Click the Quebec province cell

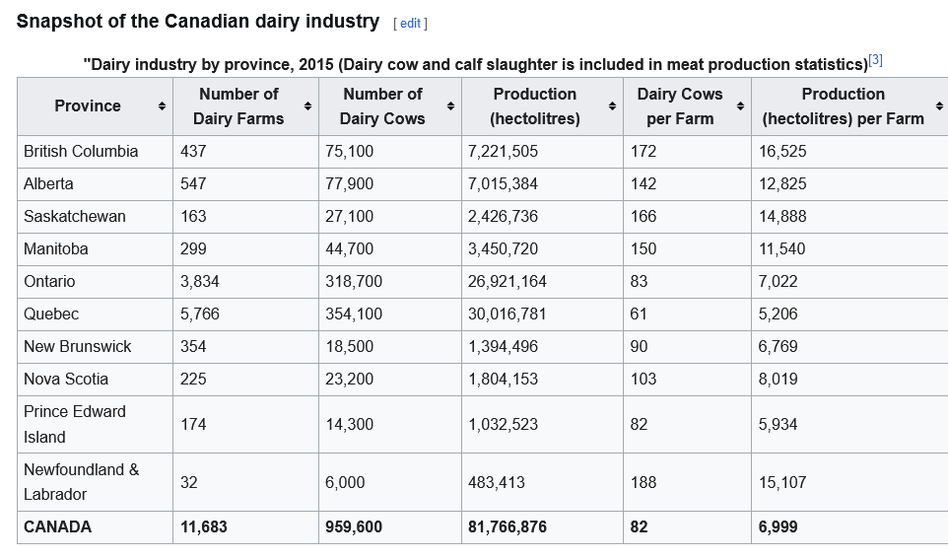pyautogui.click(x=51, y=314)
